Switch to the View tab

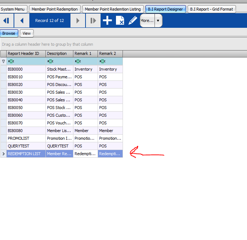click(26, 33)
